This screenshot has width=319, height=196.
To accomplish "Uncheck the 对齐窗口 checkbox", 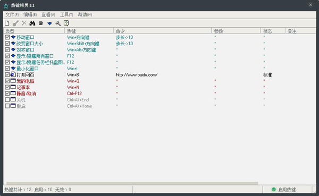I will (x=7, y=49).
